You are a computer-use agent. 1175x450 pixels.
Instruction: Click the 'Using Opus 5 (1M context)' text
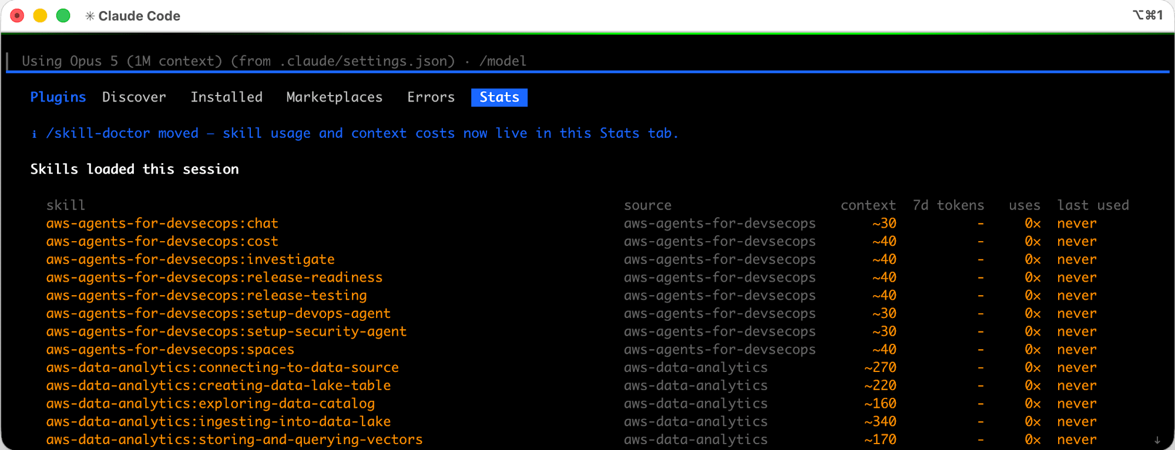pyautogui.click(x=122, y=61)
